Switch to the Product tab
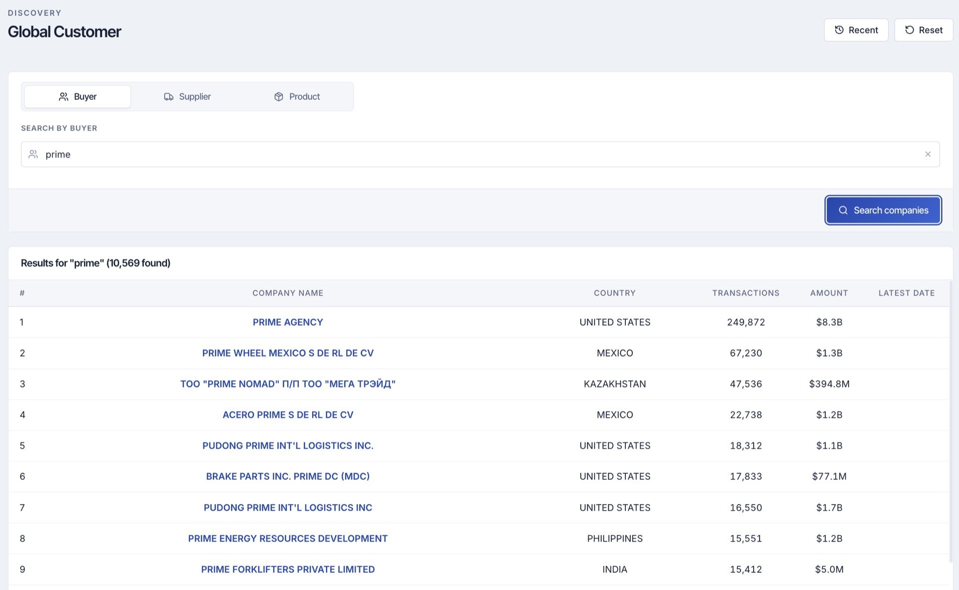Image resolution: width=959 pixels, height=590 pixels. [297, 96]
